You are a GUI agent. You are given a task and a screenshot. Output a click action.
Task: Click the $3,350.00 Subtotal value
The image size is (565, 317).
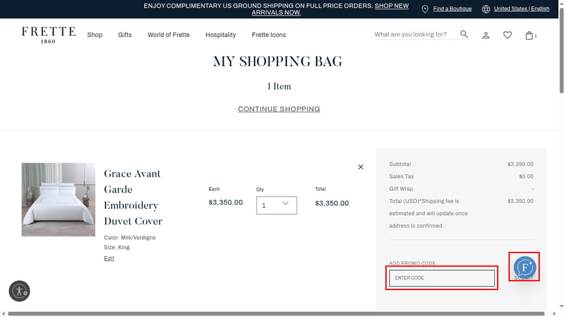[520, 164]
